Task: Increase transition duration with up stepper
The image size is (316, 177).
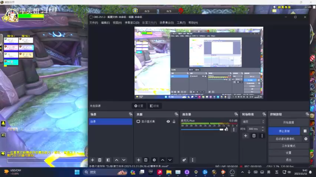Action: pos(263,127)
